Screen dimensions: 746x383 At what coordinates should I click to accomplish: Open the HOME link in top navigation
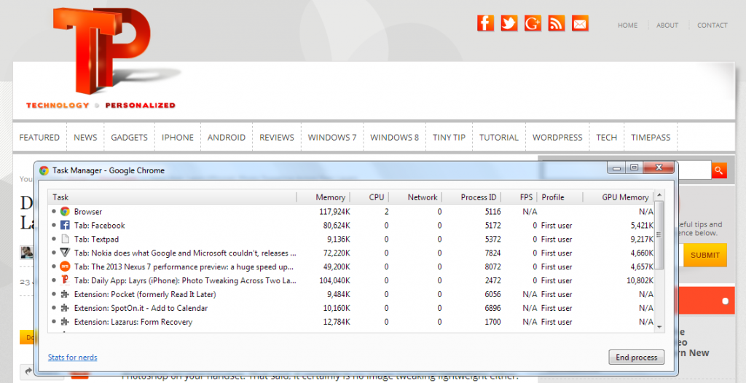tap(627, 25)
